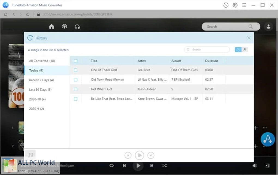Click the Amazon Music home icon
Screen dimensions: 278x175
pos(52,27)
